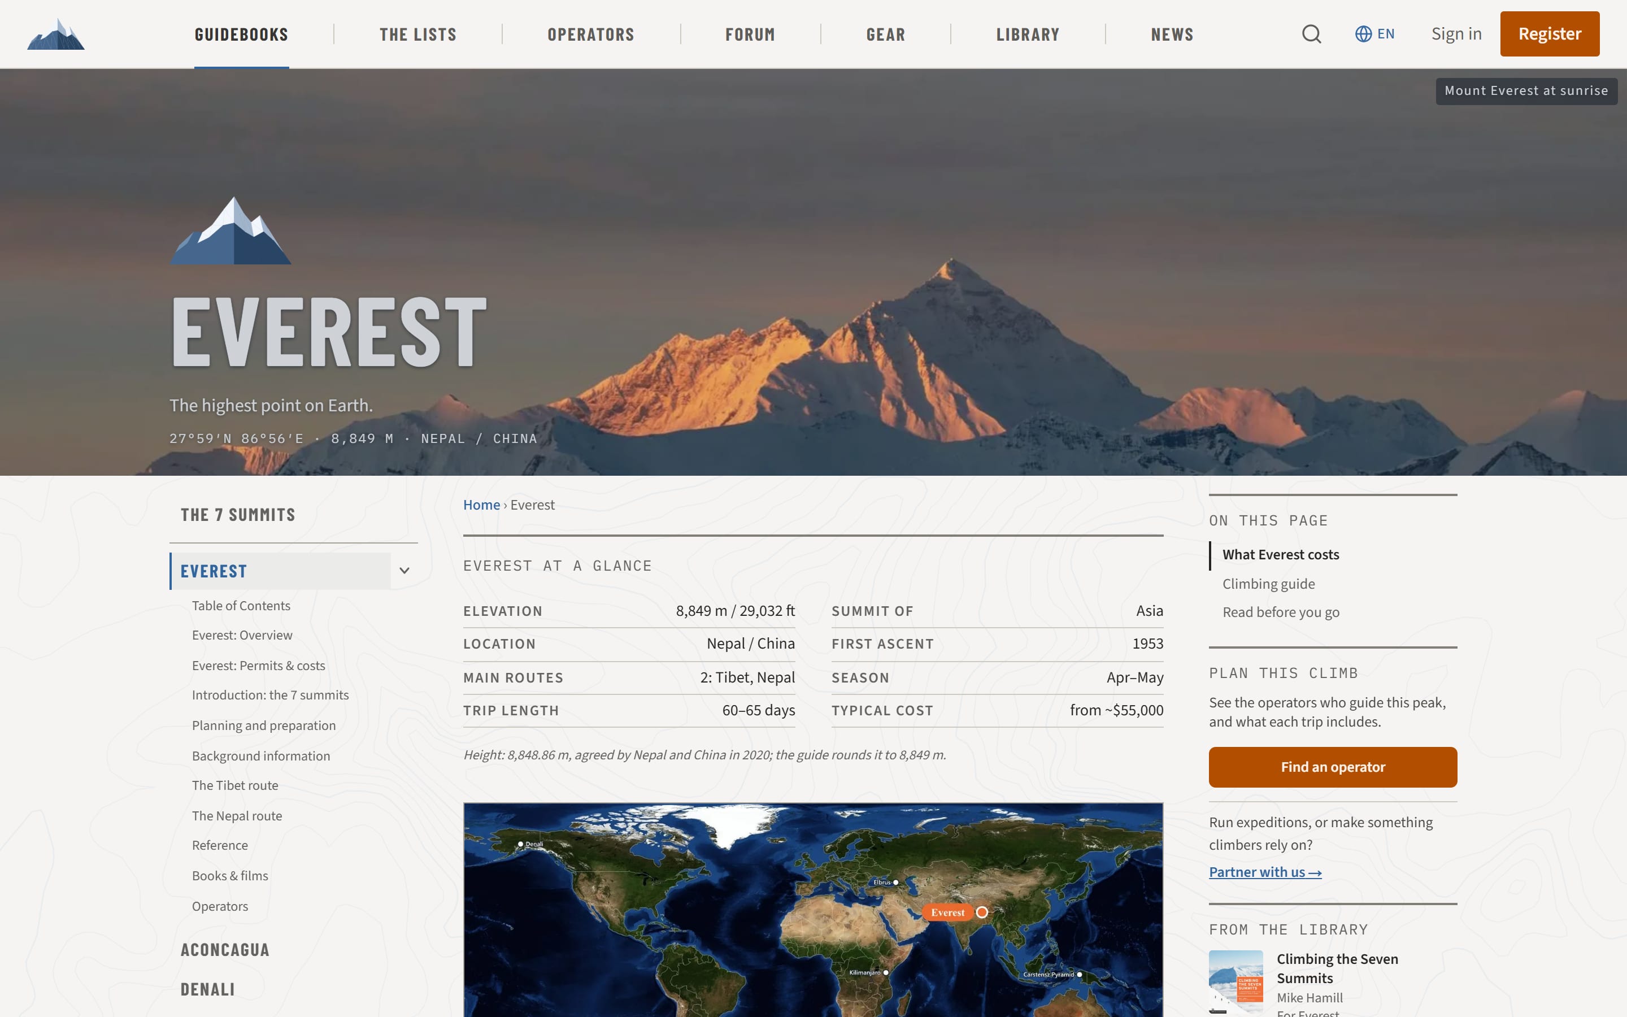Click the Everest marker on the world map
Screen dimensions: 1627x1017
(x=982, y=912)
